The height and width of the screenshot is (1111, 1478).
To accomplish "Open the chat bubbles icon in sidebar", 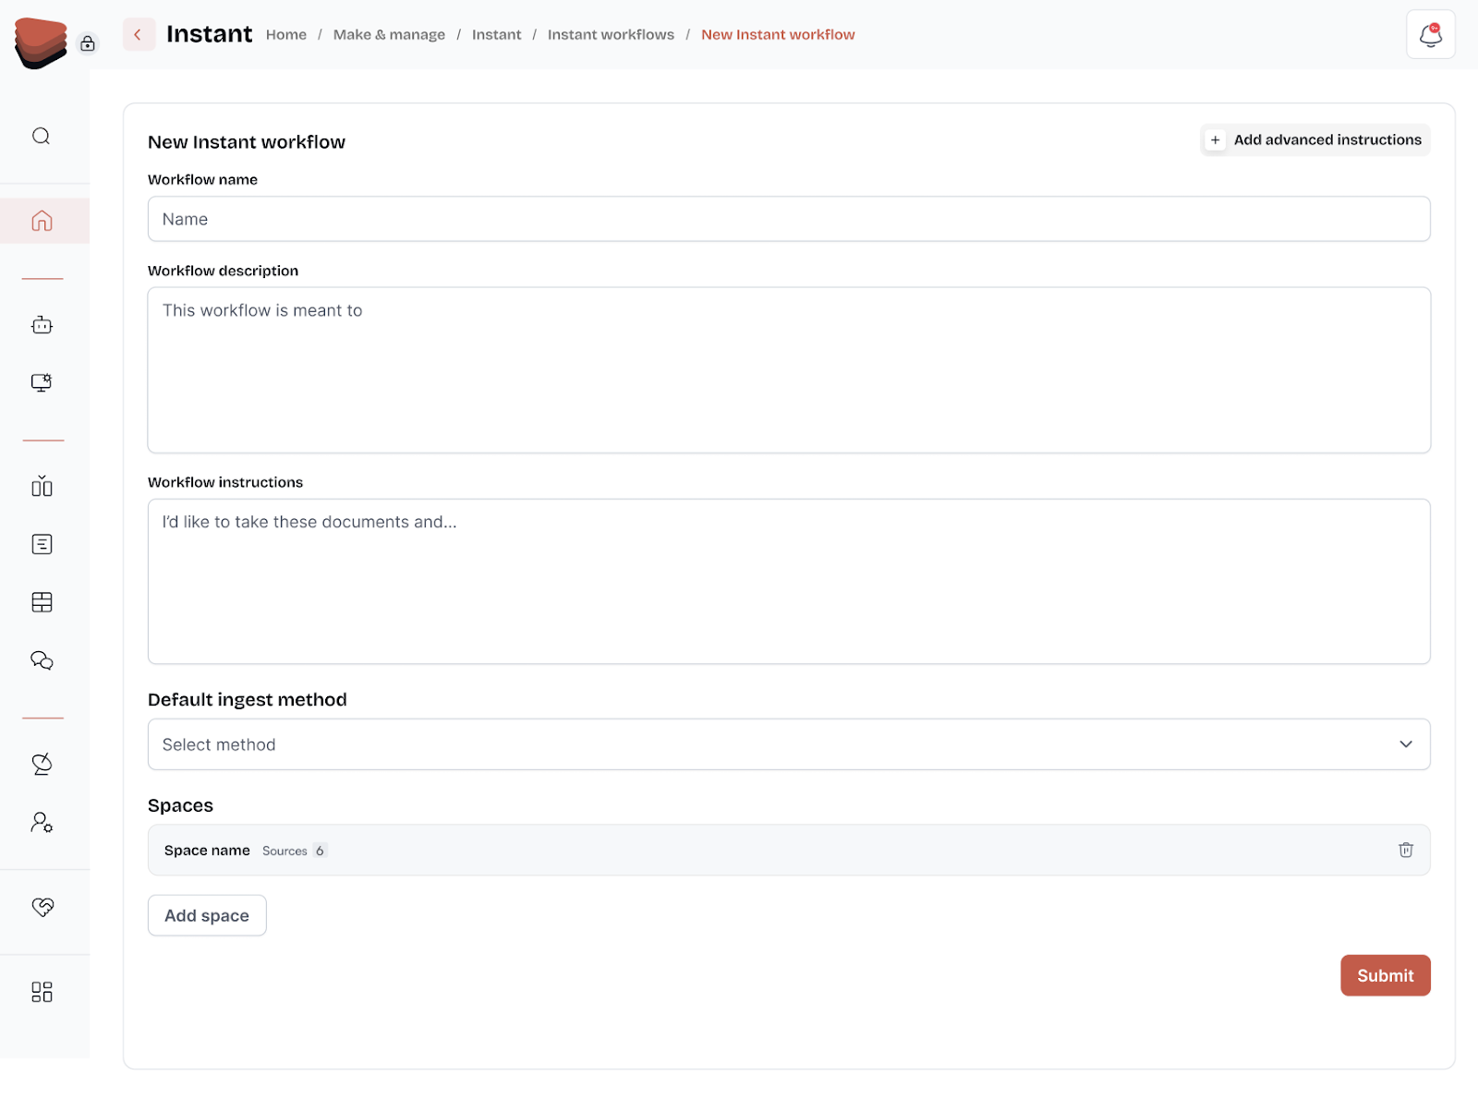I will pyautogui.click(x=41, y=659).
